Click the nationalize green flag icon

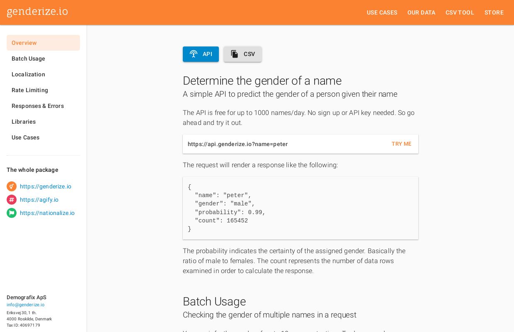[x=12, y=213]
